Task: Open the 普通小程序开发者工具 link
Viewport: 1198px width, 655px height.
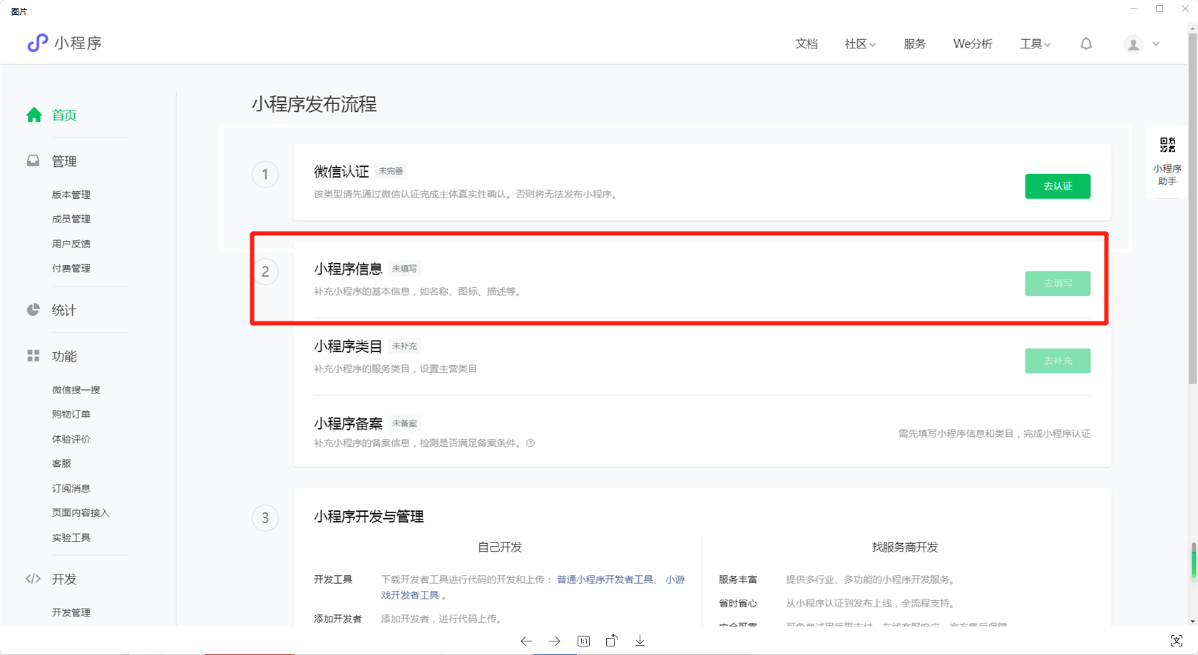Action: (605, 579)
